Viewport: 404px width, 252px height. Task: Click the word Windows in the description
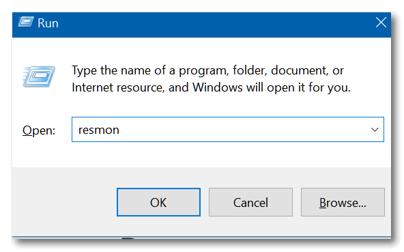[x=218, y=87]
